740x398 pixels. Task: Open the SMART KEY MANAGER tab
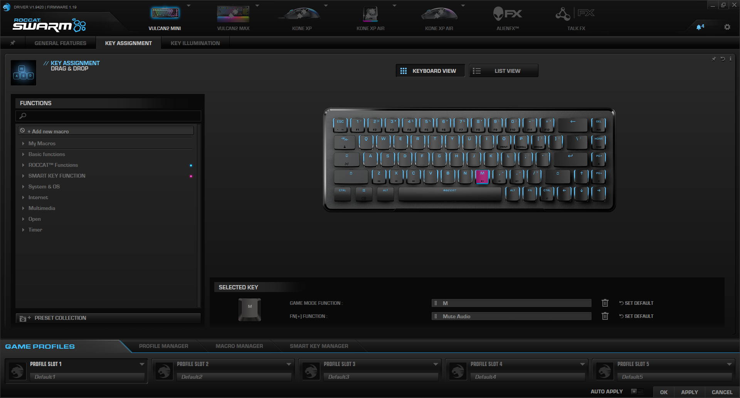pyautogui.click(x=319, y=346)
